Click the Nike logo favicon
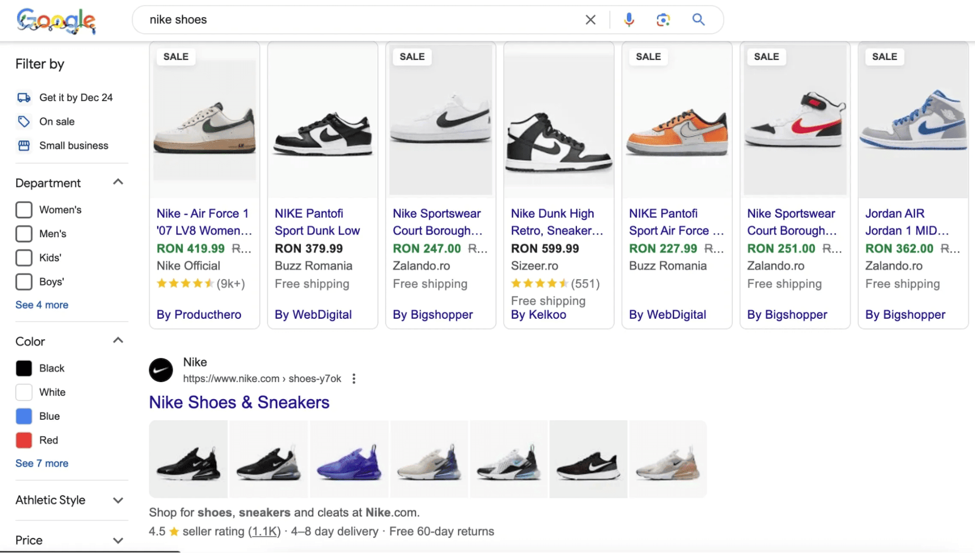 (160, 370)
